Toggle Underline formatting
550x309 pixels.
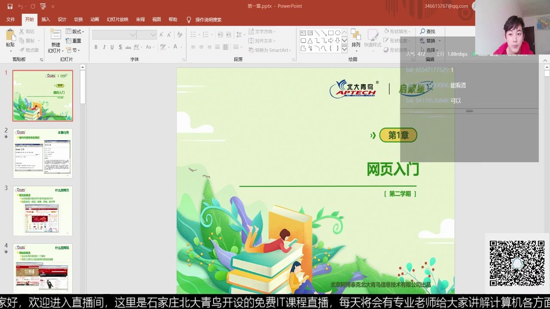click(112, 47)
